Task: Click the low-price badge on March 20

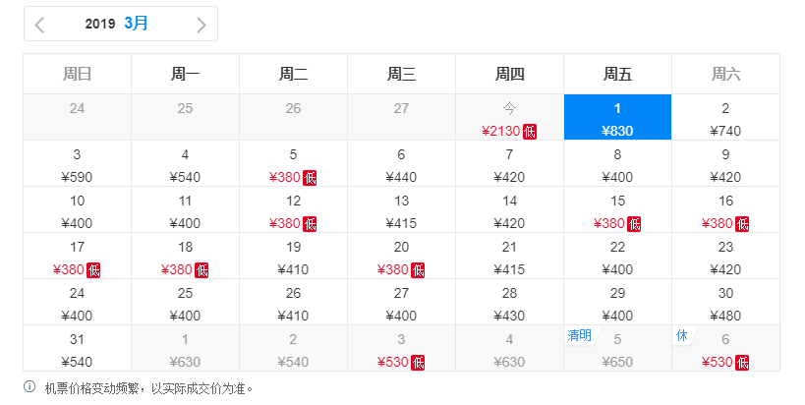Action: (x=418, y=270)
